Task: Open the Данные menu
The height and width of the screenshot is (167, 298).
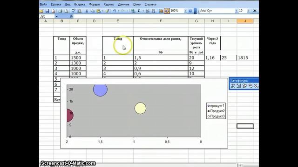Action: tap(123, 4)
